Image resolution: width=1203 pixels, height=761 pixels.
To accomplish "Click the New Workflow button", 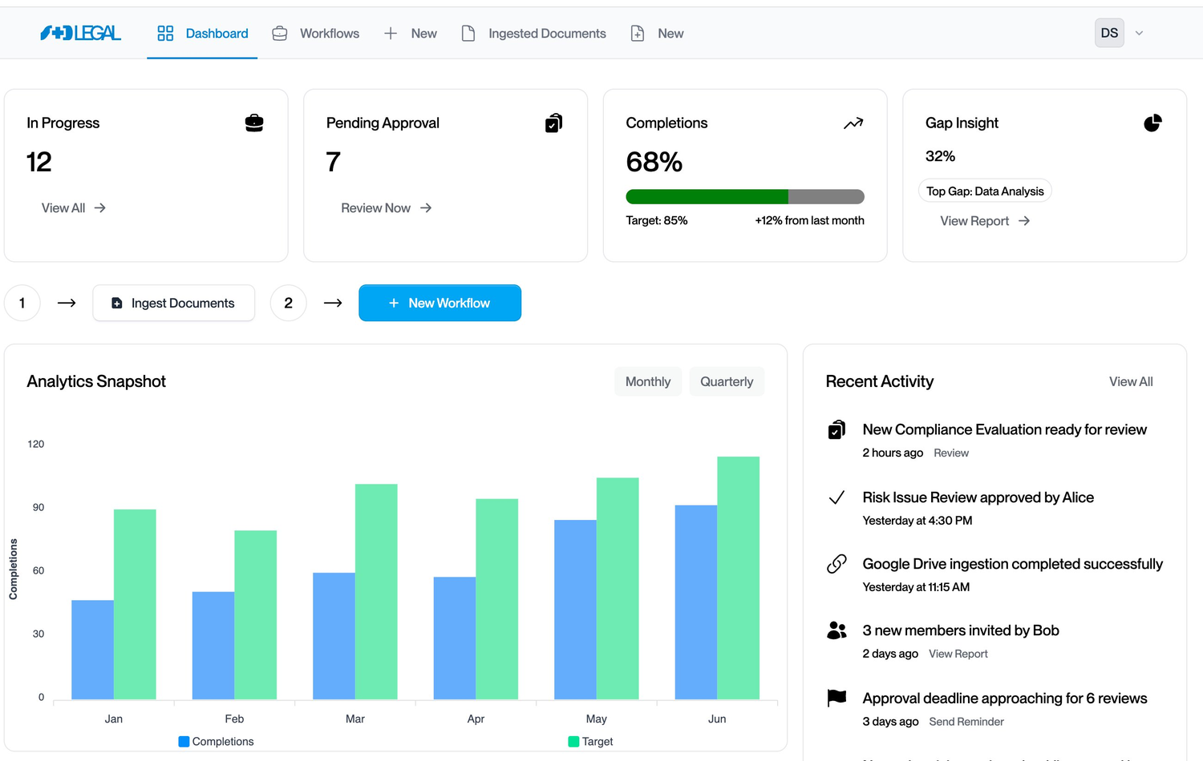I will coord(439,303).
